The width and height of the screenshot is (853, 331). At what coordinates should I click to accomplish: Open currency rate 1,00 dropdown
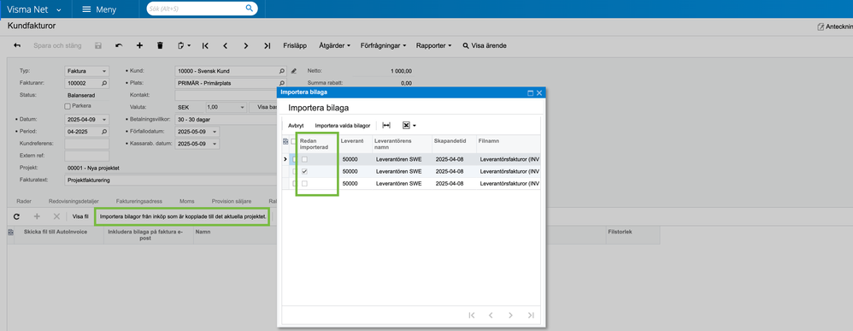pos(242,107)
